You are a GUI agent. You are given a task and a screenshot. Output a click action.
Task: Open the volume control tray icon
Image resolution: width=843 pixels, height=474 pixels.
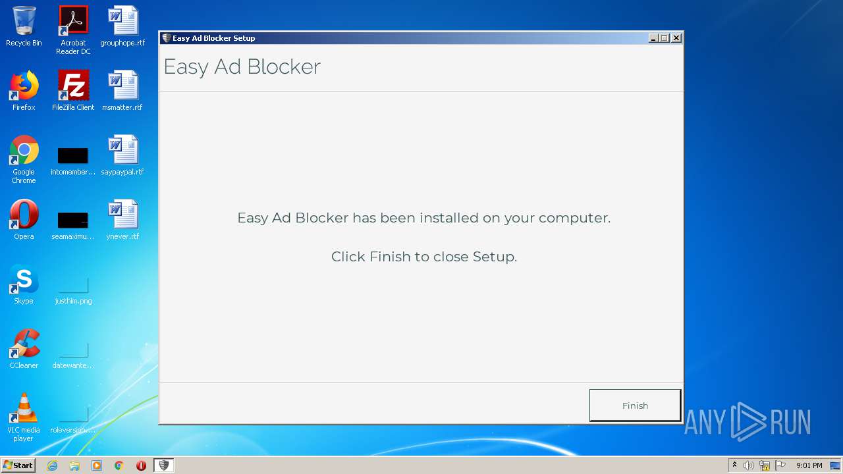[749, 465]
